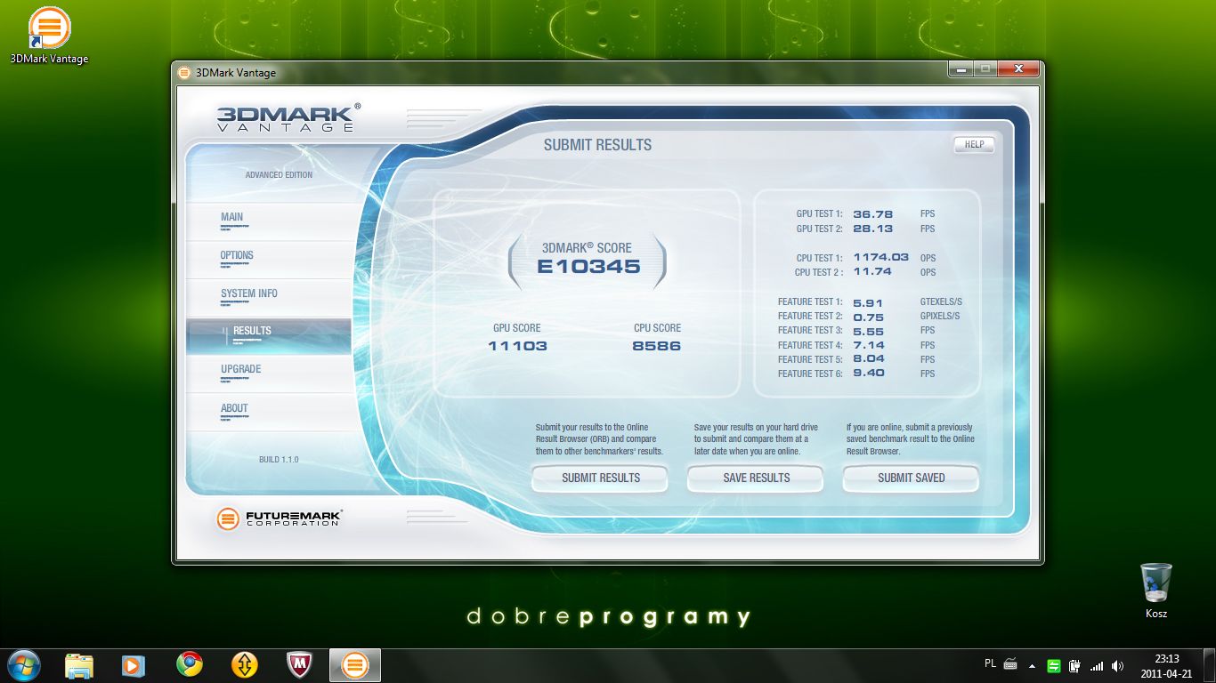The height and width of the screenshot is (683, 1216).
Task: Open the OPTIONS section in the sidebar
Action: [269, 260]
